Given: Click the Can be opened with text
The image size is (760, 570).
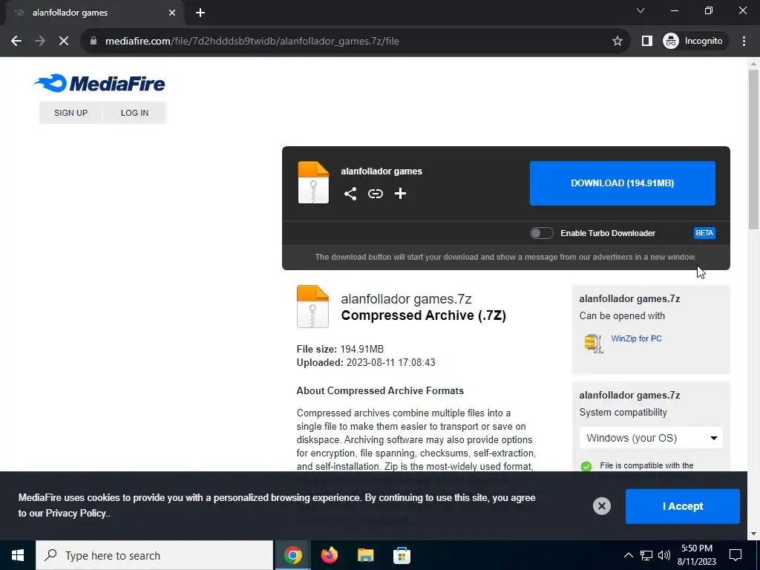Looking at the screenshot, I should 622,316.
